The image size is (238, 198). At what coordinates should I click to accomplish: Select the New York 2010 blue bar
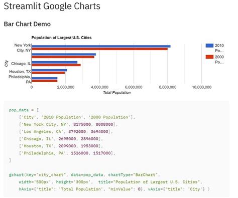101,46
